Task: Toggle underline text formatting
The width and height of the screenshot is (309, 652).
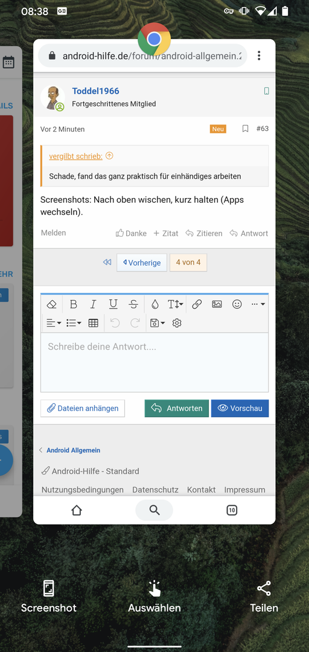Action: (113, 304)
